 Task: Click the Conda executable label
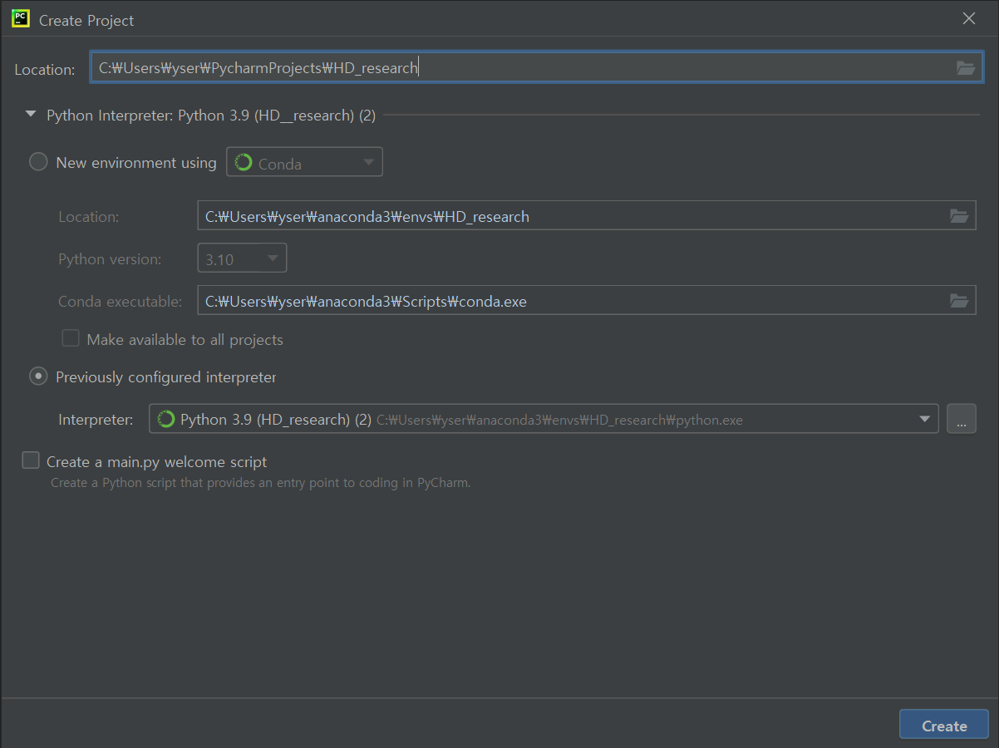click(120, 301)
